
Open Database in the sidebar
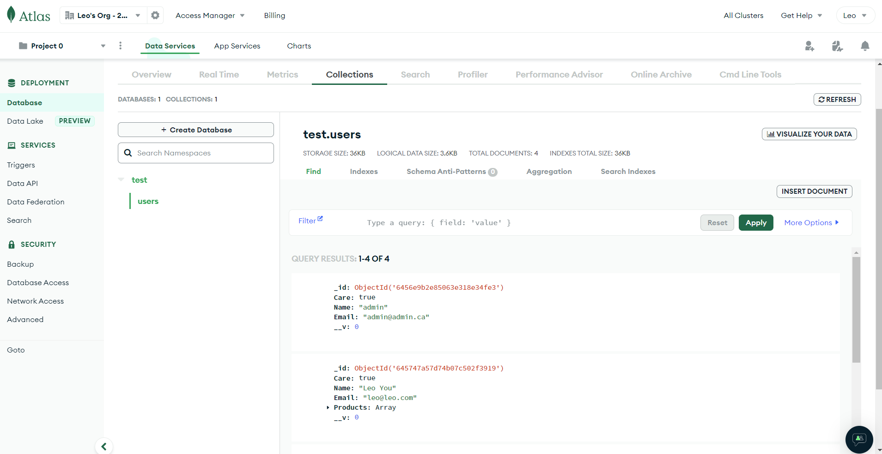point(52,102)
